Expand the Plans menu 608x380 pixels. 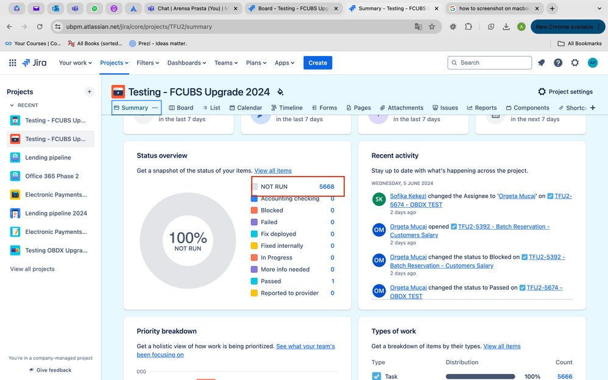click(x=256, y=63)
